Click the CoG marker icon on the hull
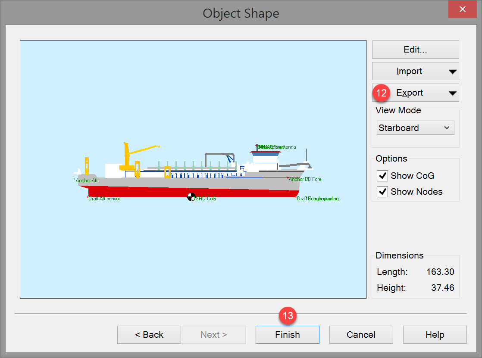The height and width of the screenshot is (358, 482). pyautogui.click(x=191, y=197)
